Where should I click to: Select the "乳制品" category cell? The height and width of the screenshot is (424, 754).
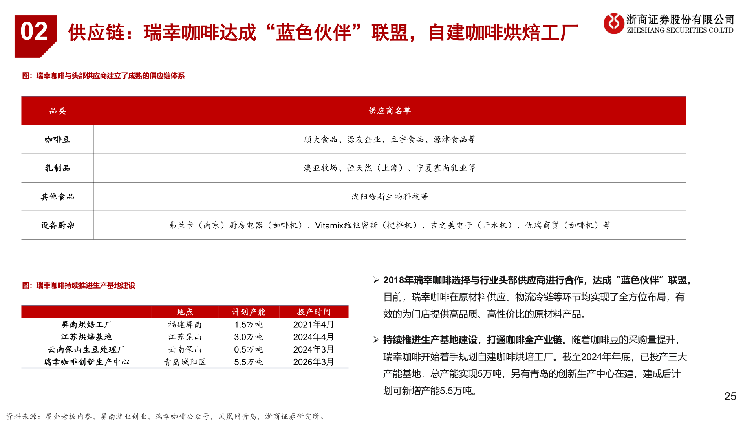point(58,168)
